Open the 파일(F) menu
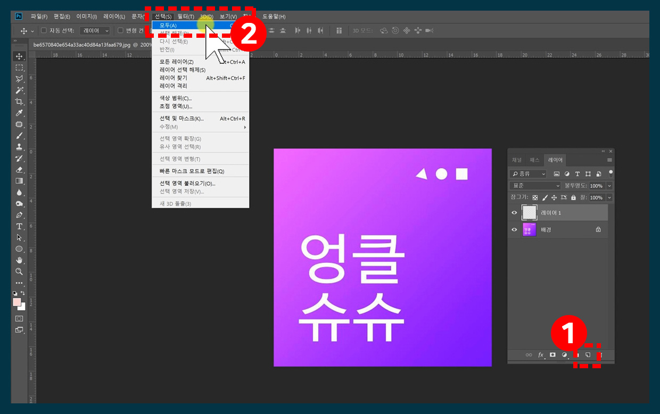This screenshot has width=660, height=414. click(39, 16)
